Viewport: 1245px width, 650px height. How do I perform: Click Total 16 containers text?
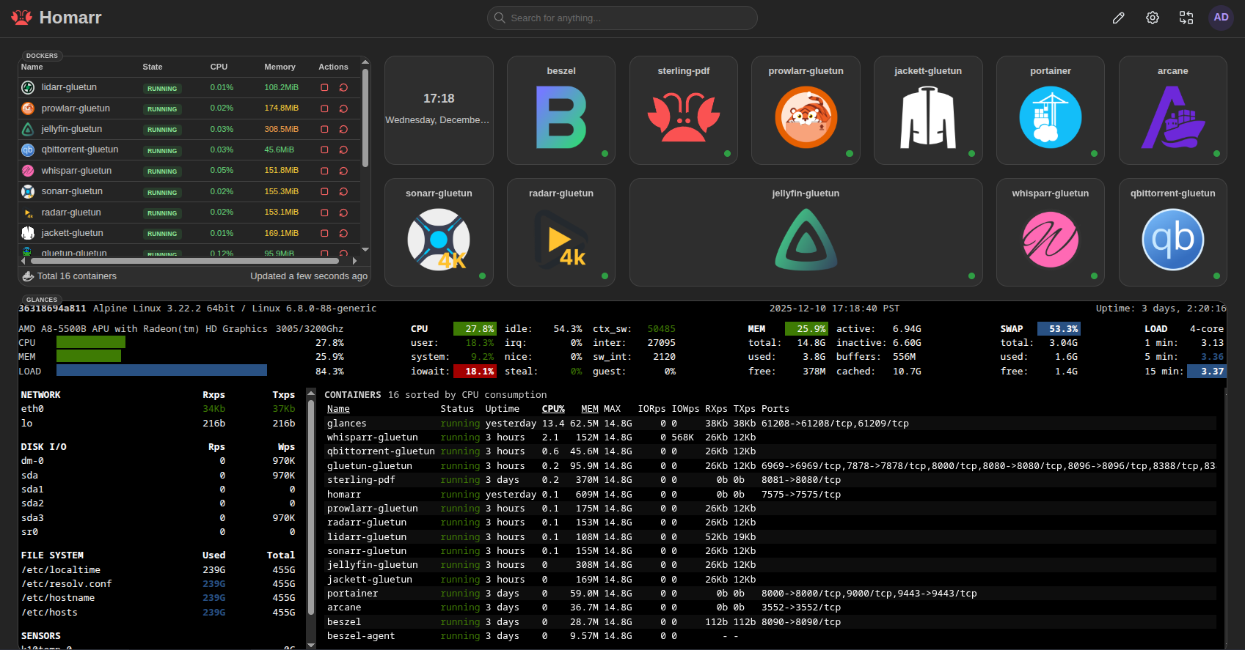(77, 276)
